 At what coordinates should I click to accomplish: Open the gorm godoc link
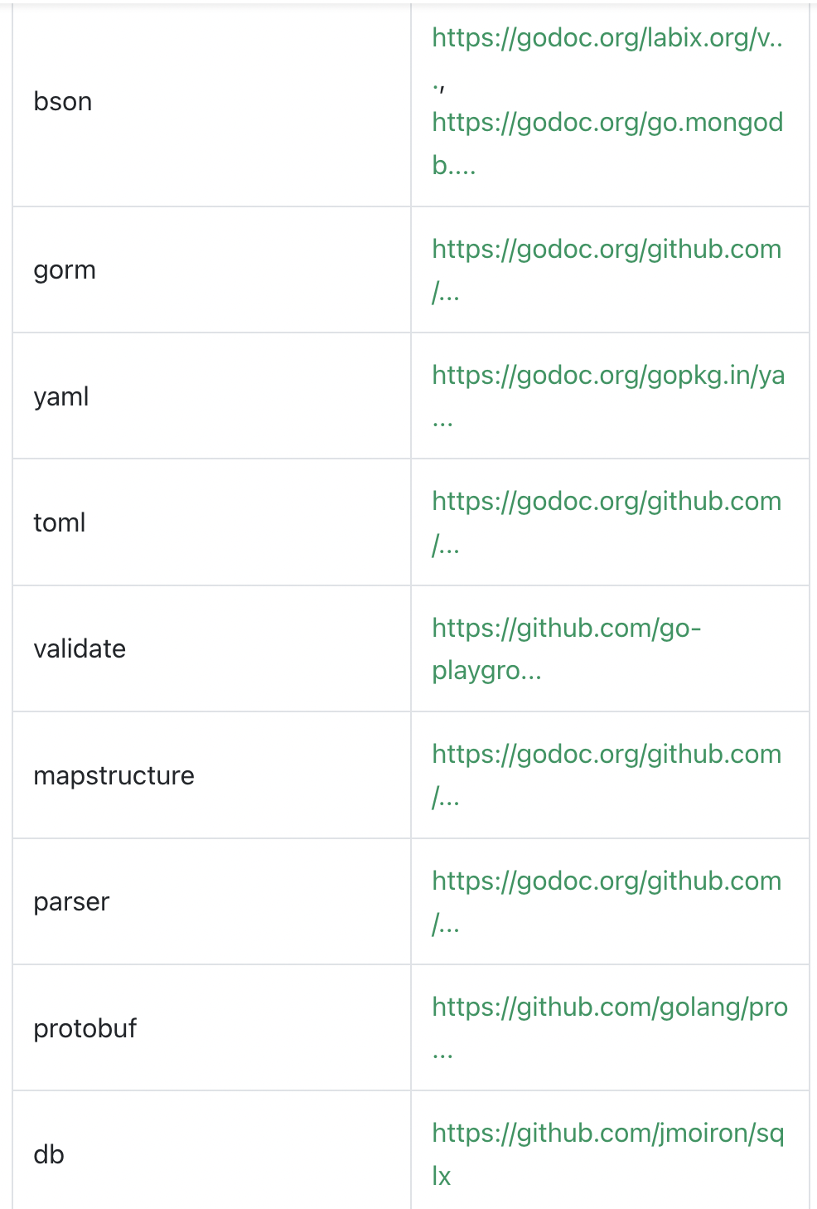(607, 250)
